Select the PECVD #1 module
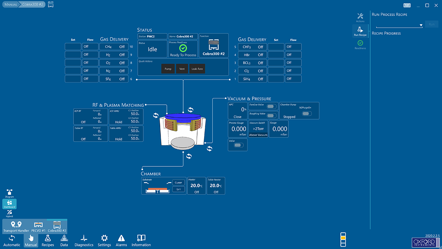This screenshot has height=249, width=442. (x=38, y=227)
